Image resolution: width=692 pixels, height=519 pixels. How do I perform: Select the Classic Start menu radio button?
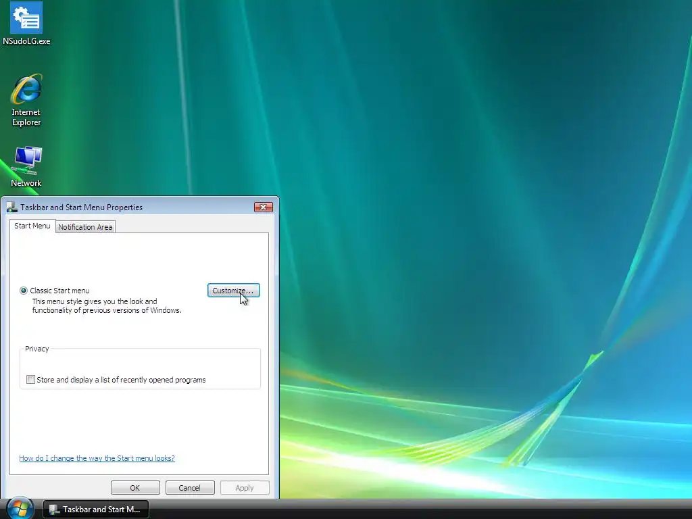point(24,291)
